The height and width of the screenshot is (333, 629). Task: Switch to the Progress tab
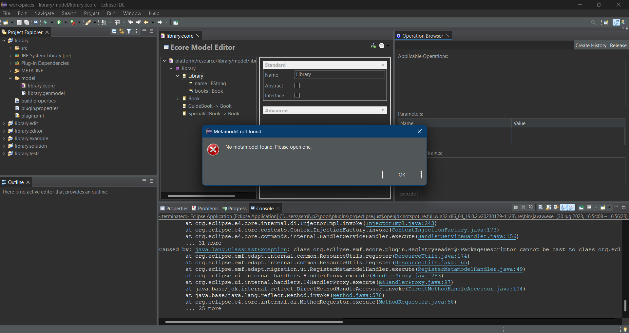click(235, 208)
